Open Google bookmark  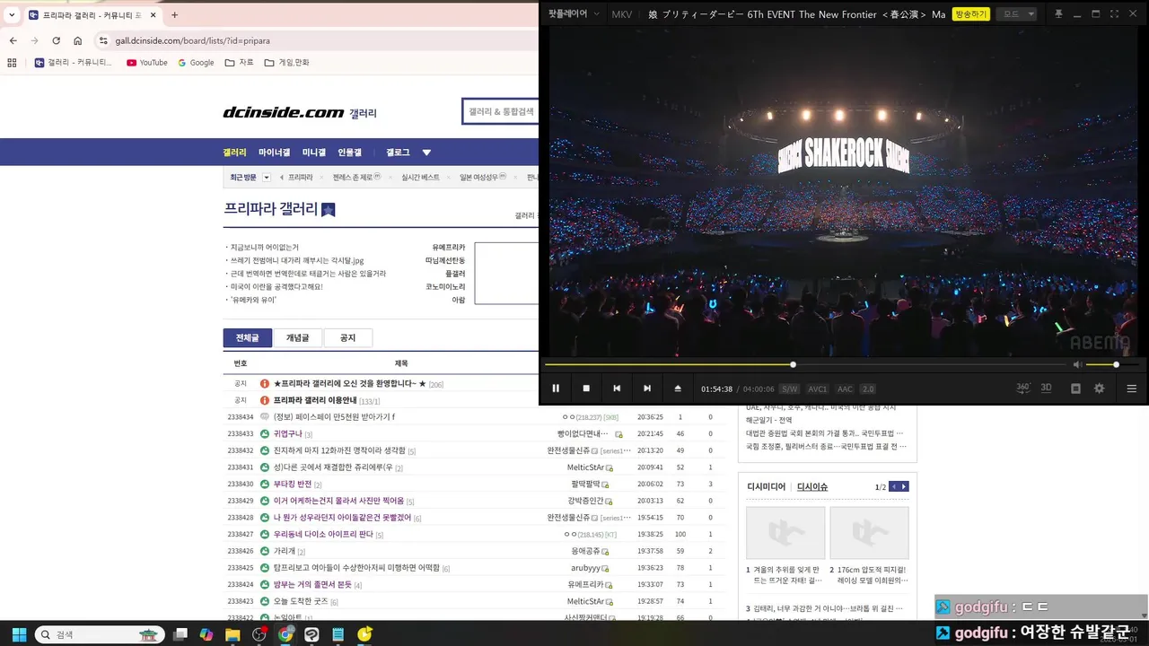(196, 63)
